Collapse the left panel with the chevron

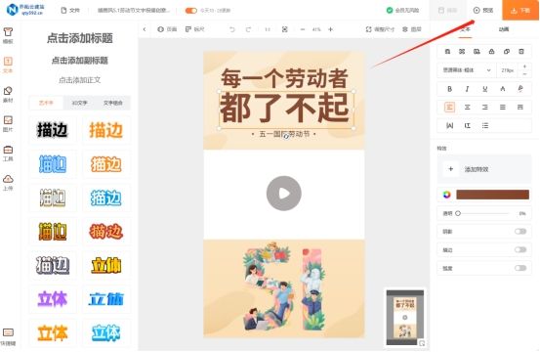(x=145, y=29)
